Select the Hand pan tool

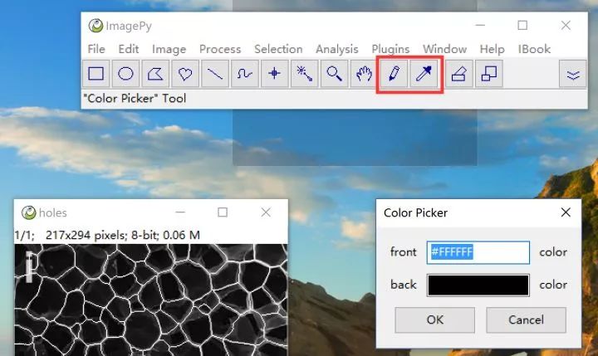364,74
